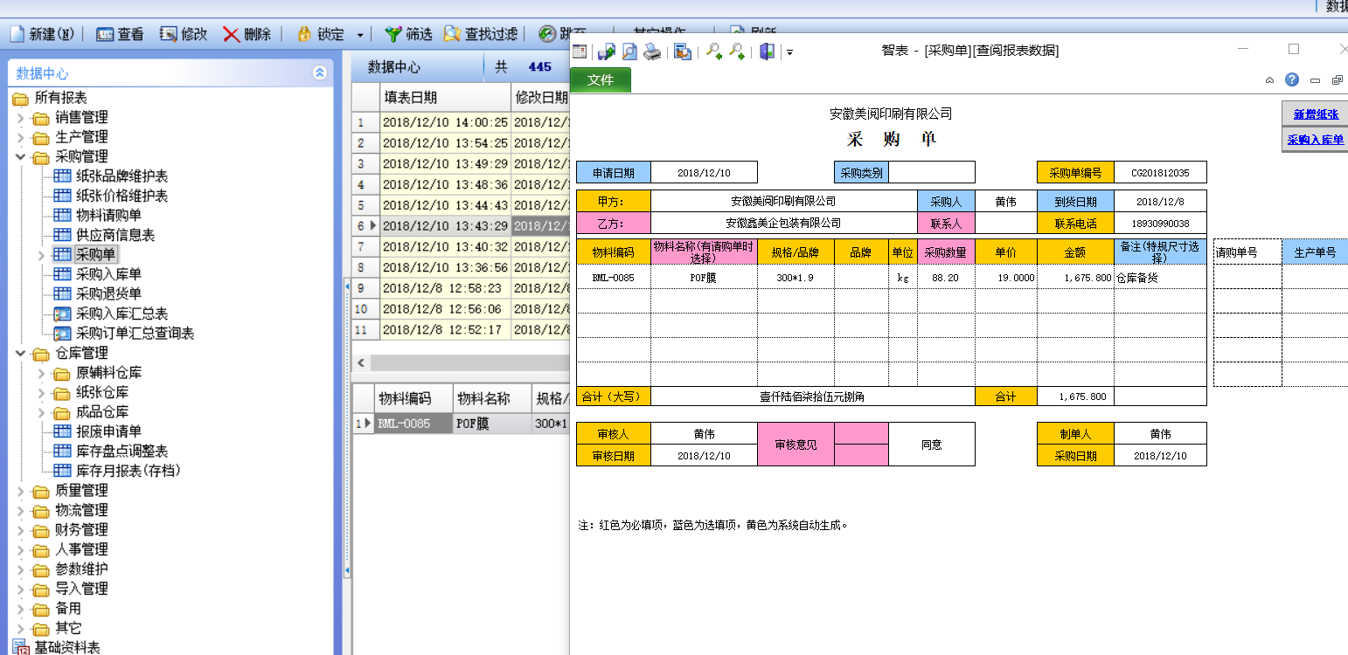Collapse the 采购管理 folder

click(x=21, y=156)
